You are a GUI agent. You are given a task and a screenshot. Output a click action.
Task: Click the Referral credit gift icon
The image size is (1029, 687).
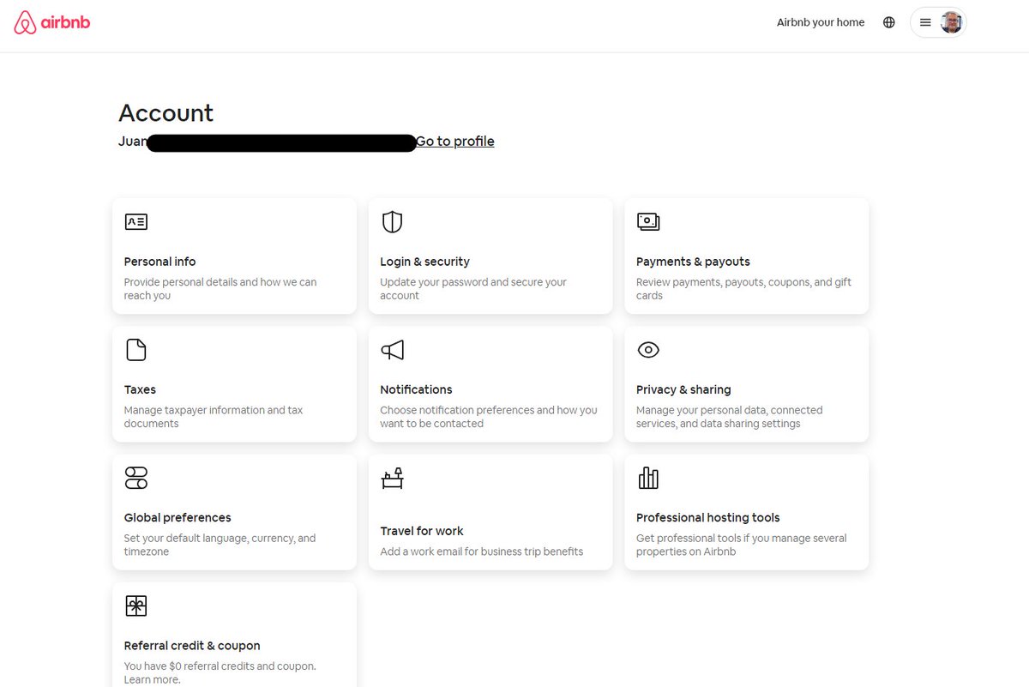136,606
